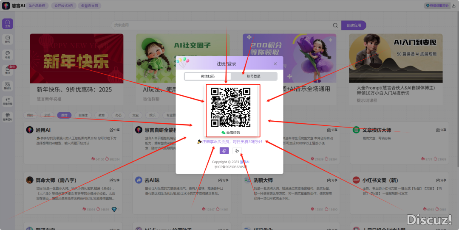
Task: Open the 新年快乐 red banner thumbnail
Action: pyautogui.click(x=76, y=58)
